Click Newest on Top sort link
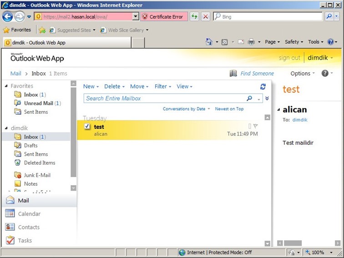 click(229, 109)
